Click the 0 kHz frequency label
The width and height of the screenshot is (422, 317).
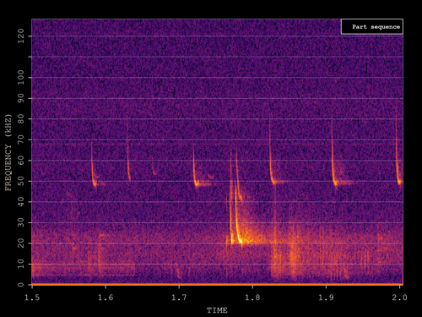coord(21,285)
